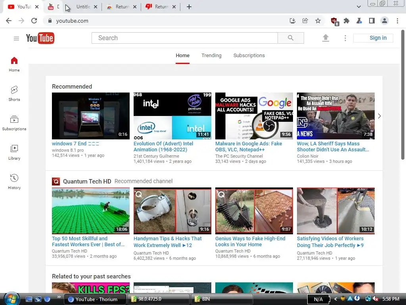This screenshot has width=406, height=305.
Task: Click the muted volume tray icon
Action: pyautogui.click(x=375, y=299)
